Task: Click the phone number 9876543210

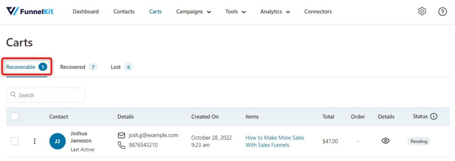Action: [x=144, y=145]
